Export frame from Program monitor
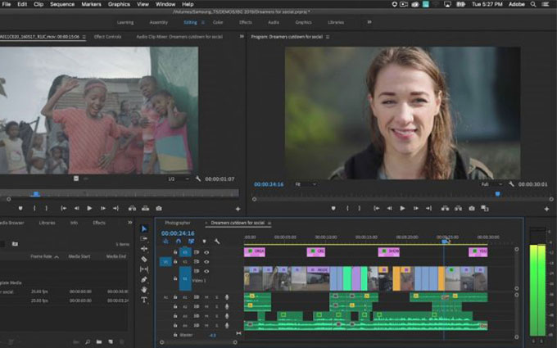This screenshot has height=348, width=557. pos(471,209)
